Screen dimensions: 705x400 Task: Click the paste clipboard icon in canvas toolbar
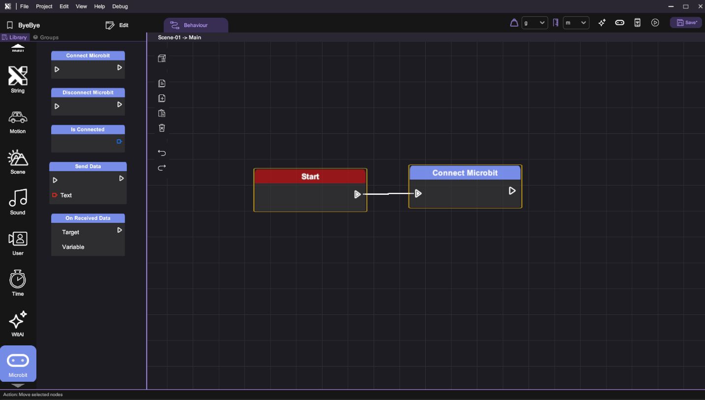coord(162,113)
